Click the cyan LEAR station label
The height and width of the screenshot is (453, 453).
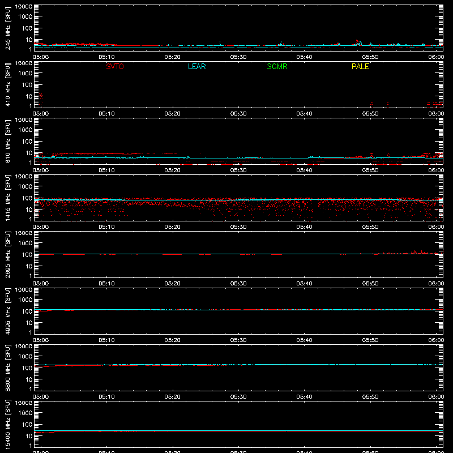(196, 66)
